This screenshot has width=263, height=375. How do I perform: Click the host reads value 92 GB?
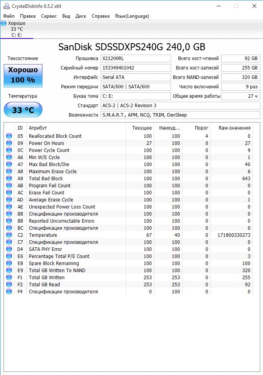pyautogui.click(x=241, y=59)
